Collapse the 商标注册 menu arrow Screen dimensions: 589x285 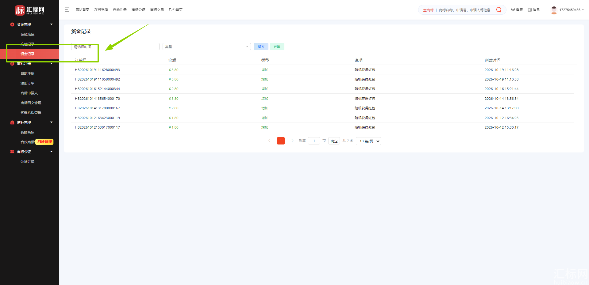(52, 64)
